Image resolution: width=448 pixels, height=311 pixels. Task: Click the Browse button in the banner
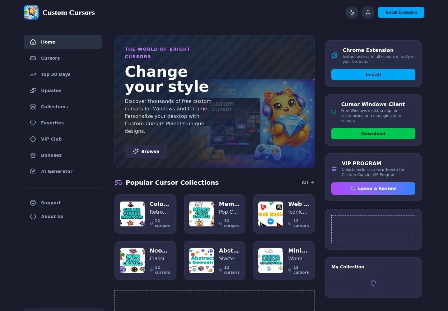point(146,151)
